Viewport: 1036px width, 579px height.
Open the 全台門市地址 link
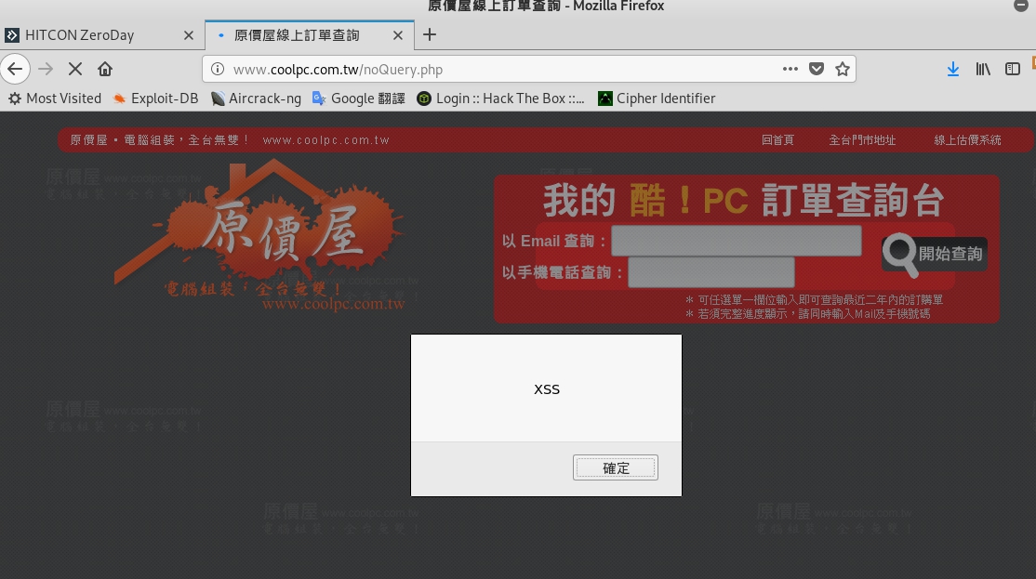pyautogui.click(x=862, y=140)
